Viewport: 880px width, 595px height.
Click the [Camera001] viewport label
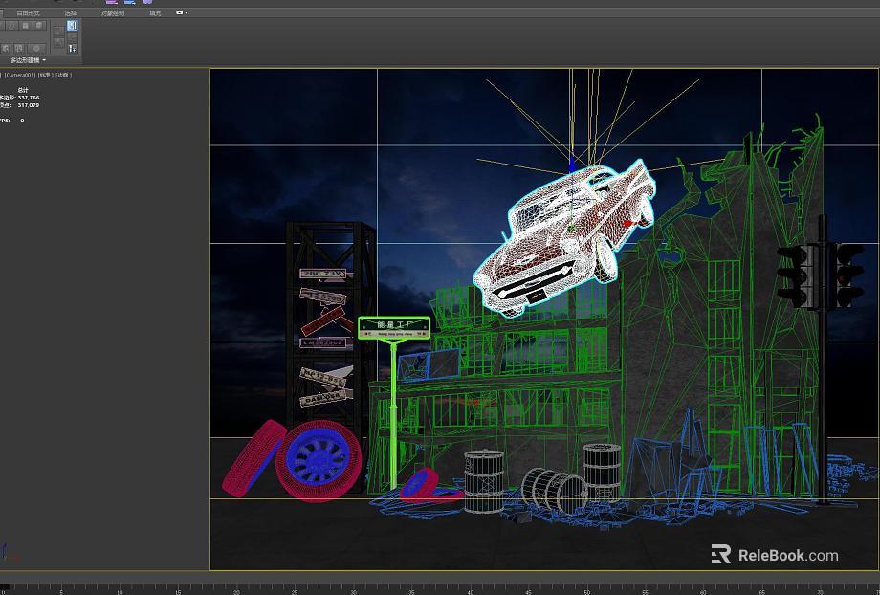[20, 75]
